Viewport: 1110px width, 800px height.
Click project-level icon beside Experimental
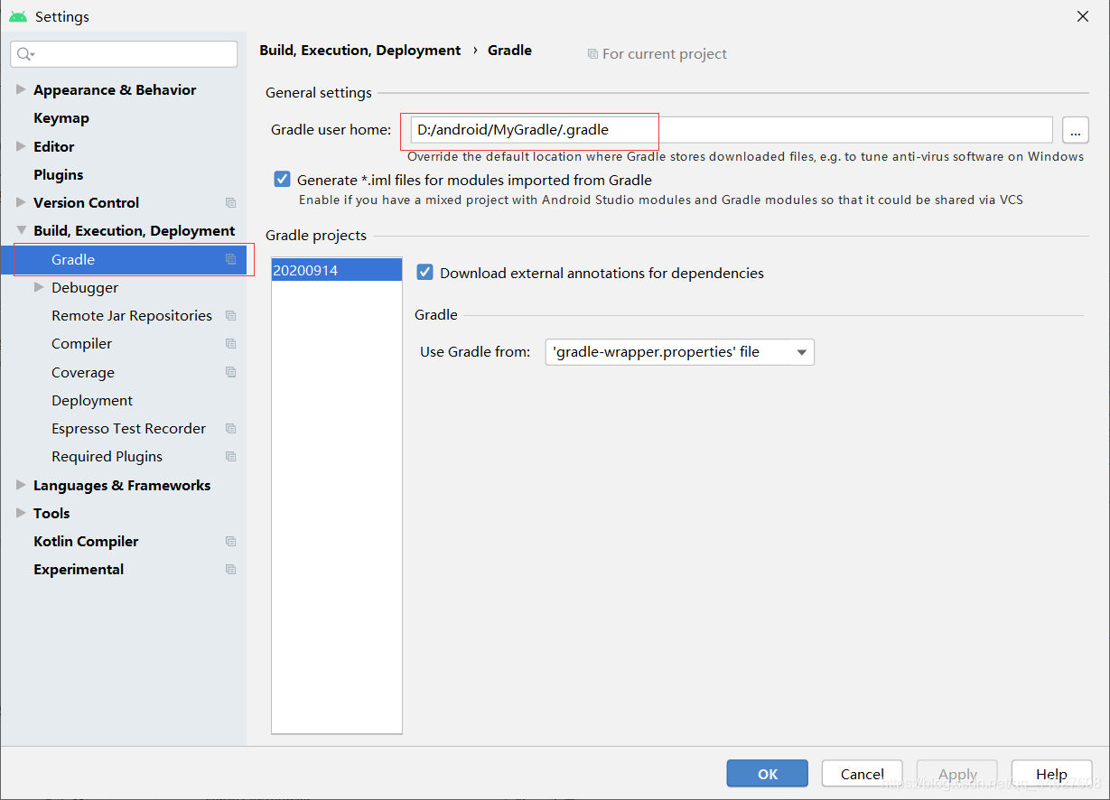click(230, 570)
